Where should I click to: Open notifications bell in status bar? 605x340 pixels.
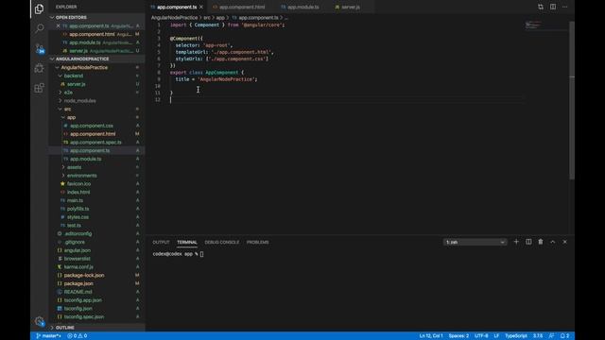click(565, 336)
